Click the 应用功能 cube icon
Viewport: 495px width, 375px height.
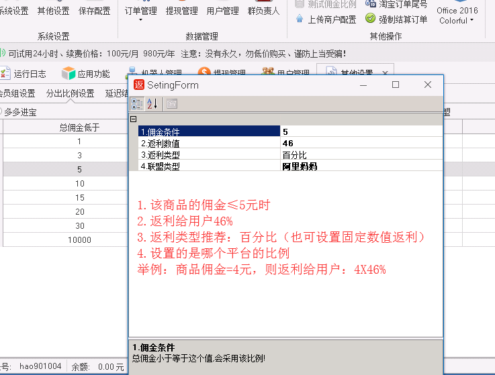pos(68,73)
